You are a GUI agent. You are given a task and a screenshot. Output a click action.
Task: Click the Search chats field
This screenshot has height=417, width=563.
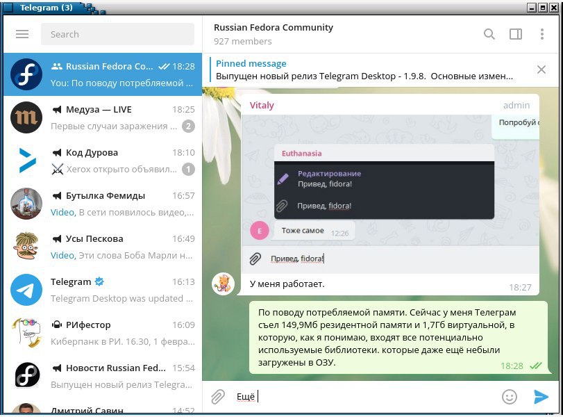click(x=117, y=34)
